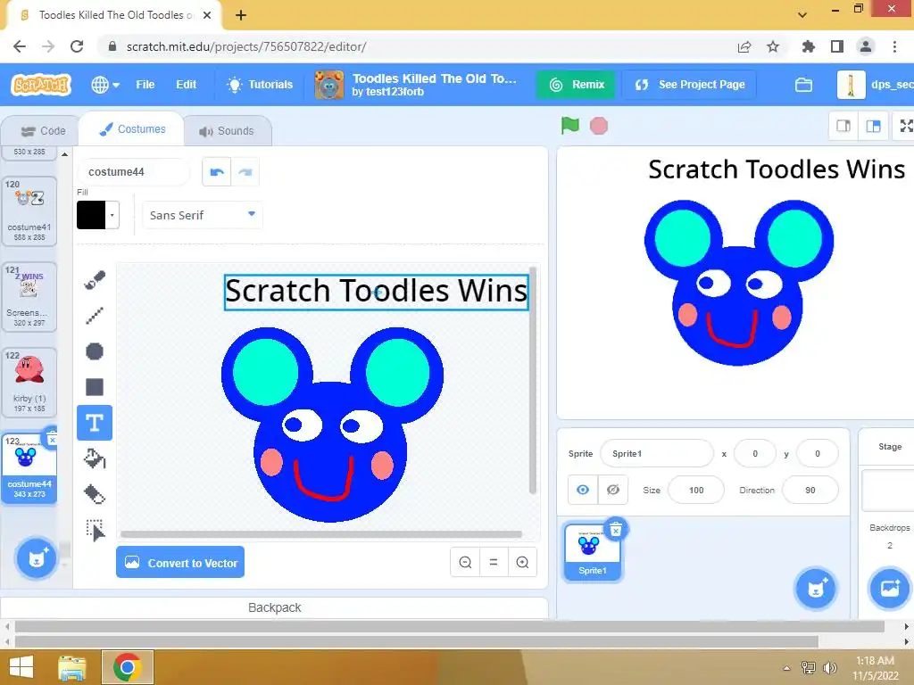Switch to the Sounds tab
The height and width of the screenshot is (685, 914).
227,131
